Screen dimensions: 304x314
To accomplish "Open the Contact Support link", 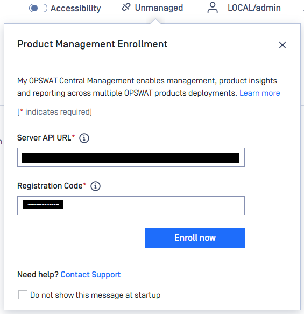I will click(x=90, y=275).
